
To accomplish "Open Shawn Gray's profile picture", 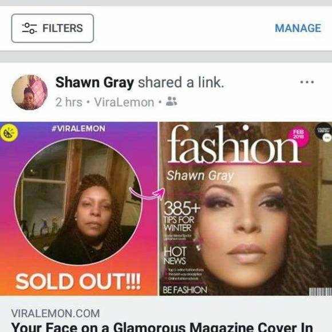I will (x=29, y=92).
